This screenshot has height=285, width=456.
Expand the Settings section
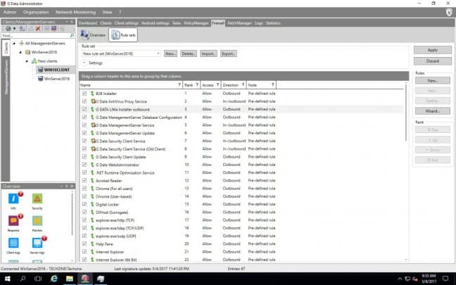tap(84, 63)
